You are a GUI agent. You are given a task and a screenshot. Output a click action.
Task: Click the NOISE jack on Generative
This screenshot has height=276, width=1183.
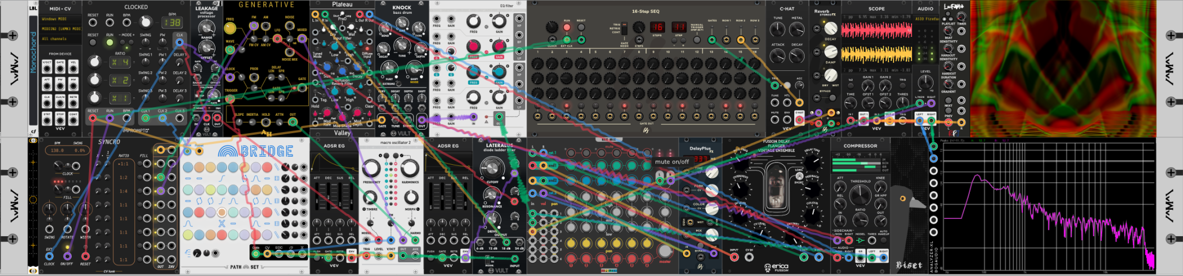(290, 25)
